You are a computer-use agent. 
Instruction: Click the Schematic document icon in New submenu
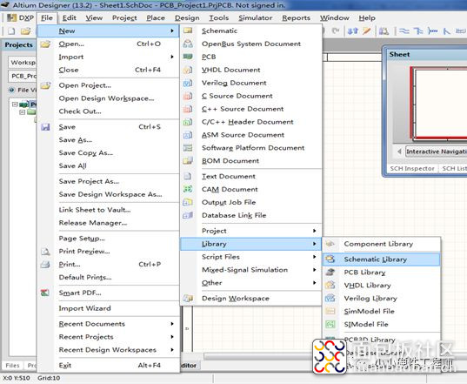tap(188, 30)
